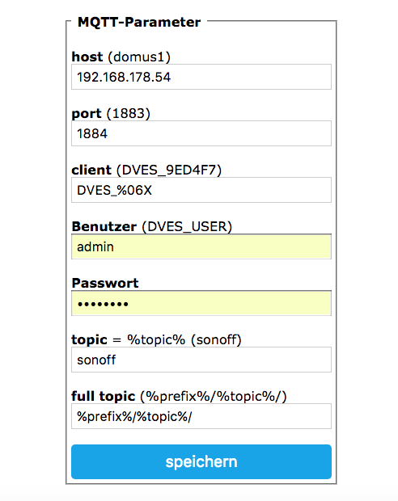The width and height of the screenshot is (398, 501).
Task: Click the bold Benutzer label
Action: (104, 226)
